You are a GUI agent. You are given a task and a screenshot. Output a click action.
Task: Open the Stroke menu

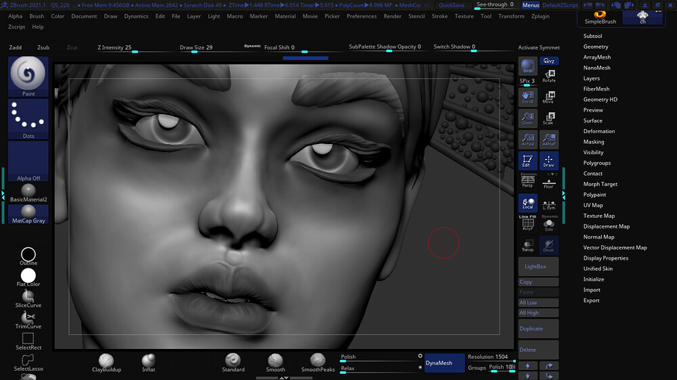tap(439, 16)
